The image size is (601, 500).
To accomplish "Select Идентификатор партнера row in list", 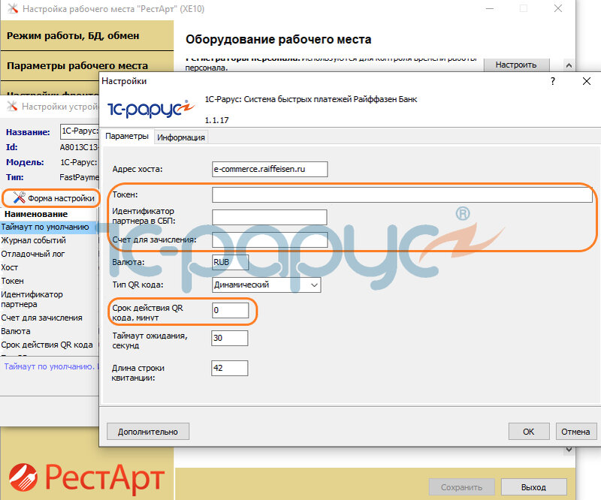I will 50,300.
